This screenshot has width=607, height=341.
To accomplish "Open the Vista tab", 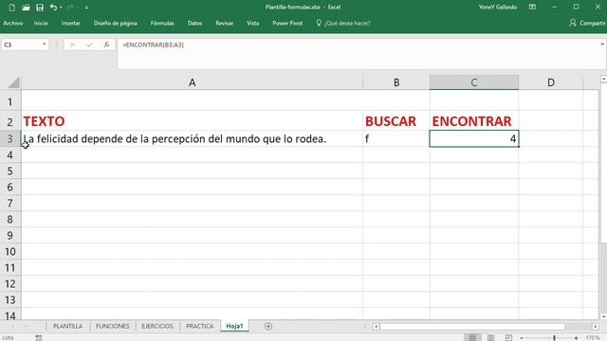I will tap(253, 23).
